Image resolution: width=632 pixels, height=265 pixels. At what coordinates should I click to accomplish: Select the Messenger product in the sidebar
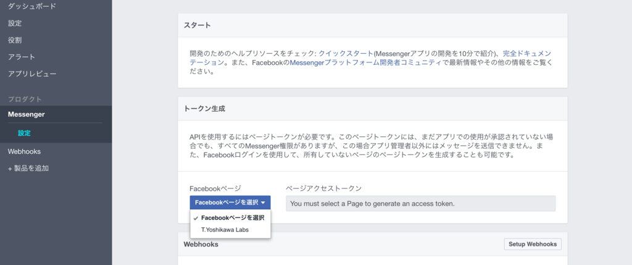[x=26, y=115]
